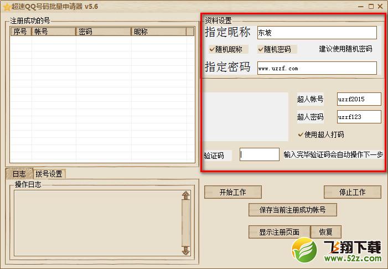Click the 建议使用随机密码 hint text

[345, 49]
